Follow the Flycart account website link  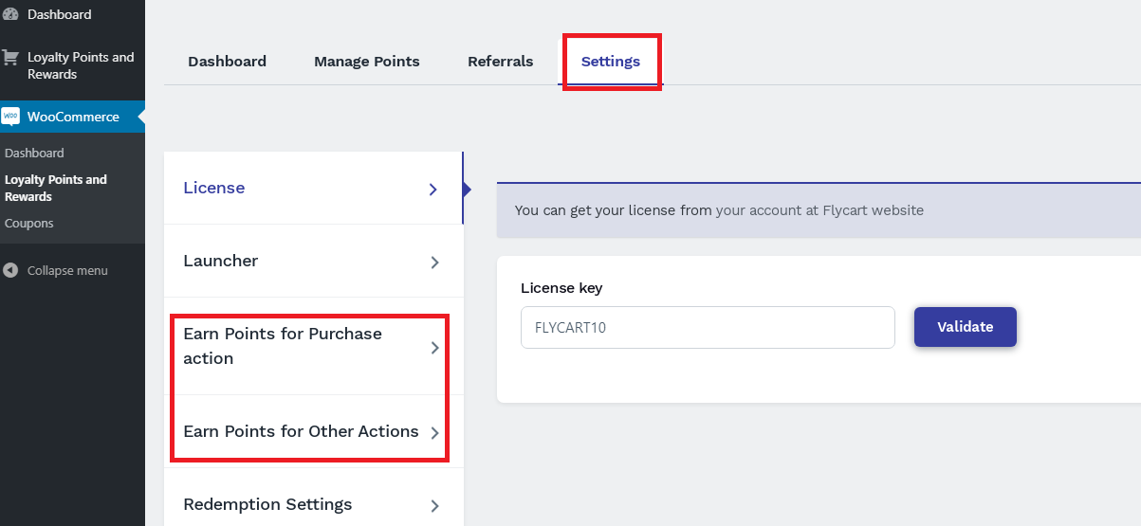[819, 210]
